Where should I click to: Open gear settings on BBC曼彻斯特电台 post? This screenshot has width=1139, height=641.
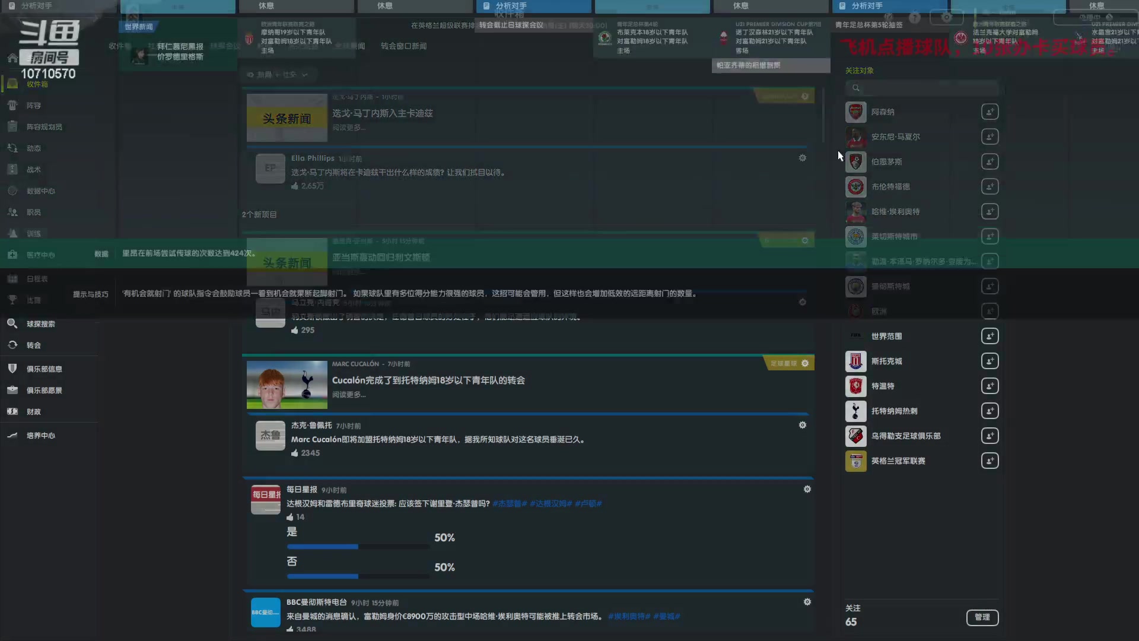click(807, 602)
